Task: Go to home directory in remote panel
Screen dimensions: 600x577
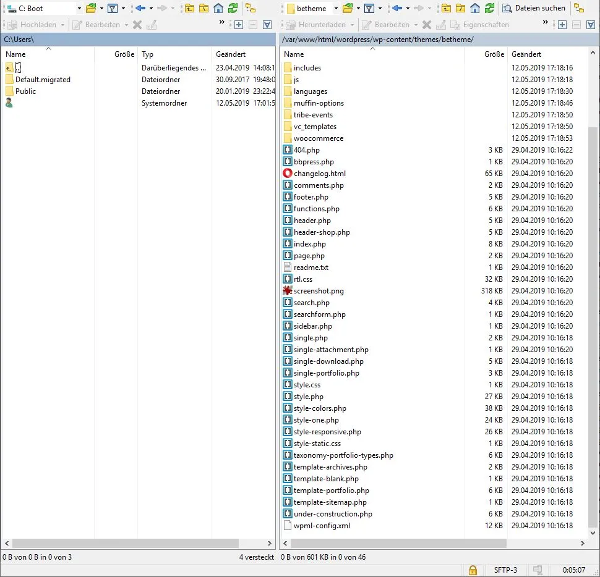Action: [x=475, y=8]
